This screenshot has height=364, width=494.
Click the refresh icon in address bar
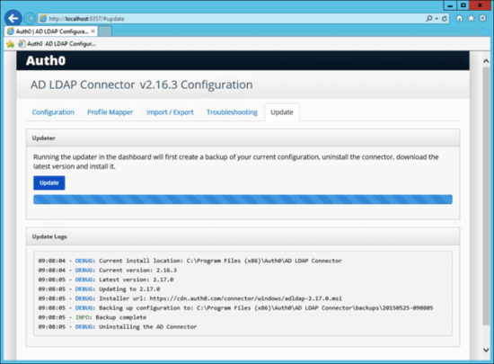click(x=445, y=19)
